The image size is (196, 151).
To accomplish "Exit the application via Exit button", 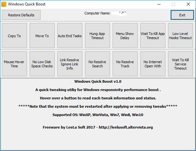I will 182,15.
